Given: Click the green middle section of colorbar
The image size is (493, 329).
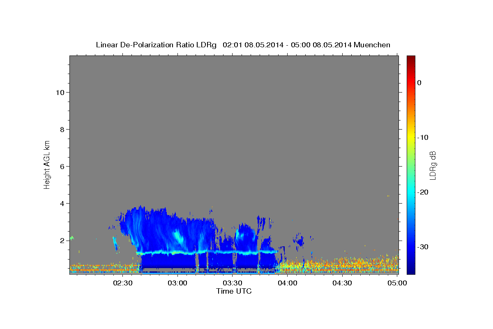Looking at the screenshot, I should (411, 164).
